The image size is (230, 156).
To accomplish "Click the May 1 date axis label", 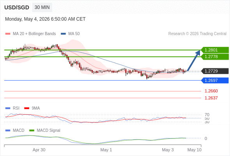I will point(106,150).
